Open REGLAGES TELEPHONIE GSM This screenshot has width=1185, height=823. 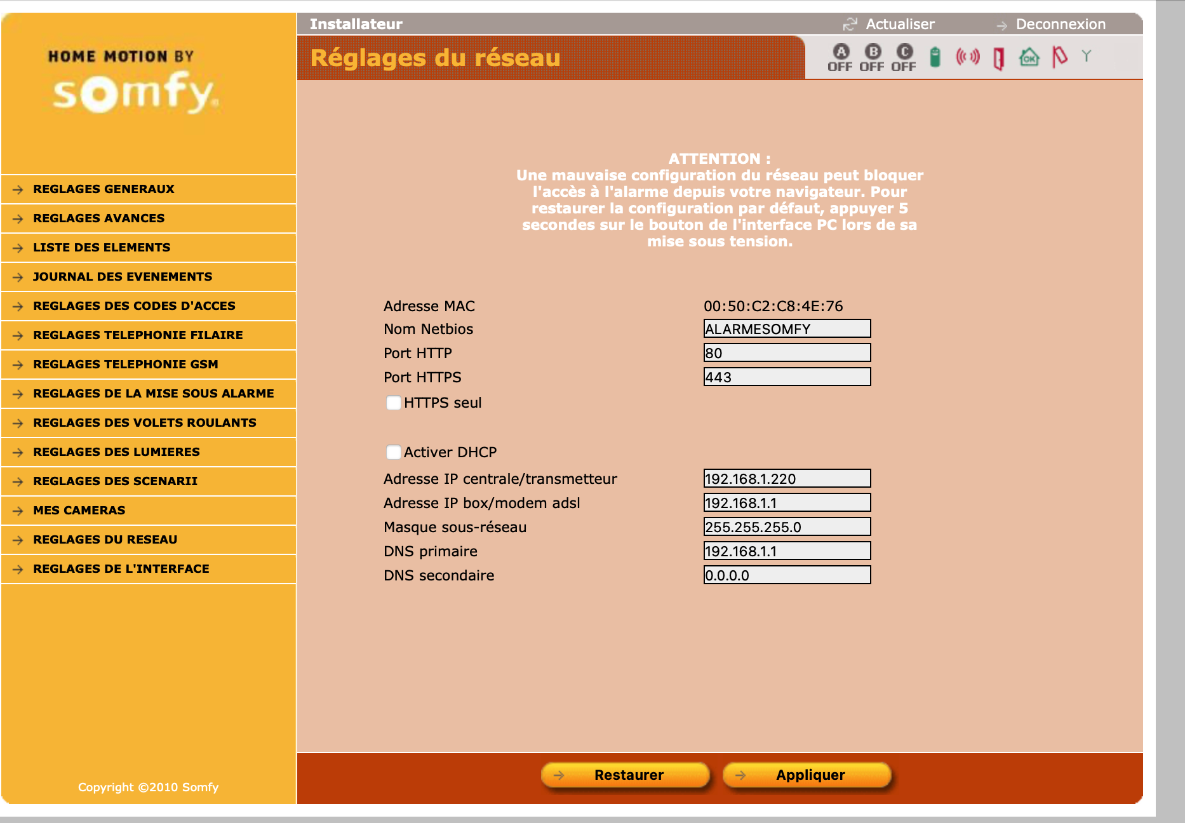(149, 365)
